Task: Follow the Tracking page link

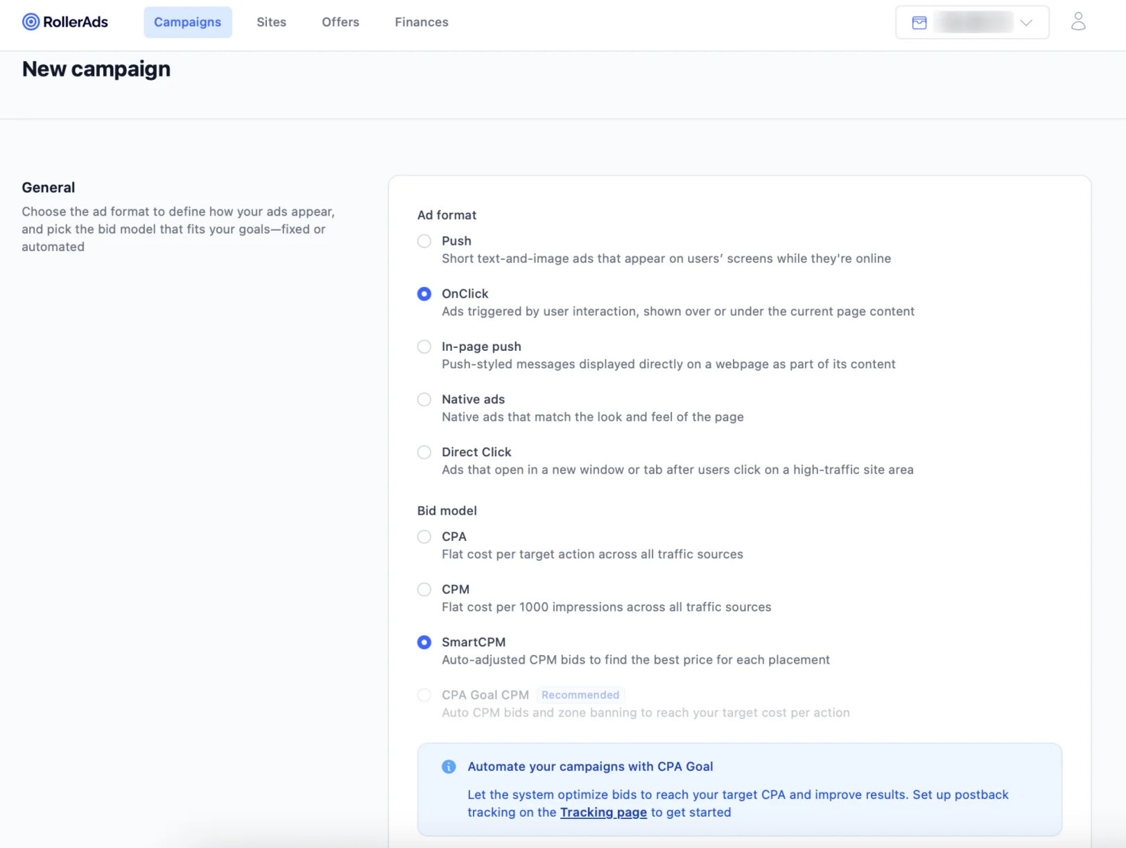Action: (603, 813)
